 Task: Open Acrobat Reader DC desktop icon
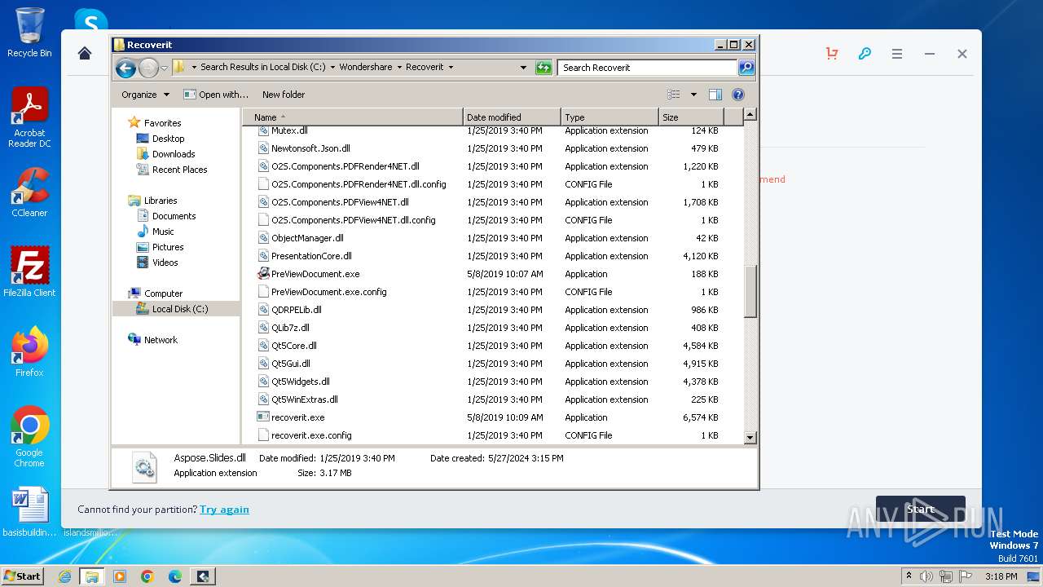coord(29,117)
